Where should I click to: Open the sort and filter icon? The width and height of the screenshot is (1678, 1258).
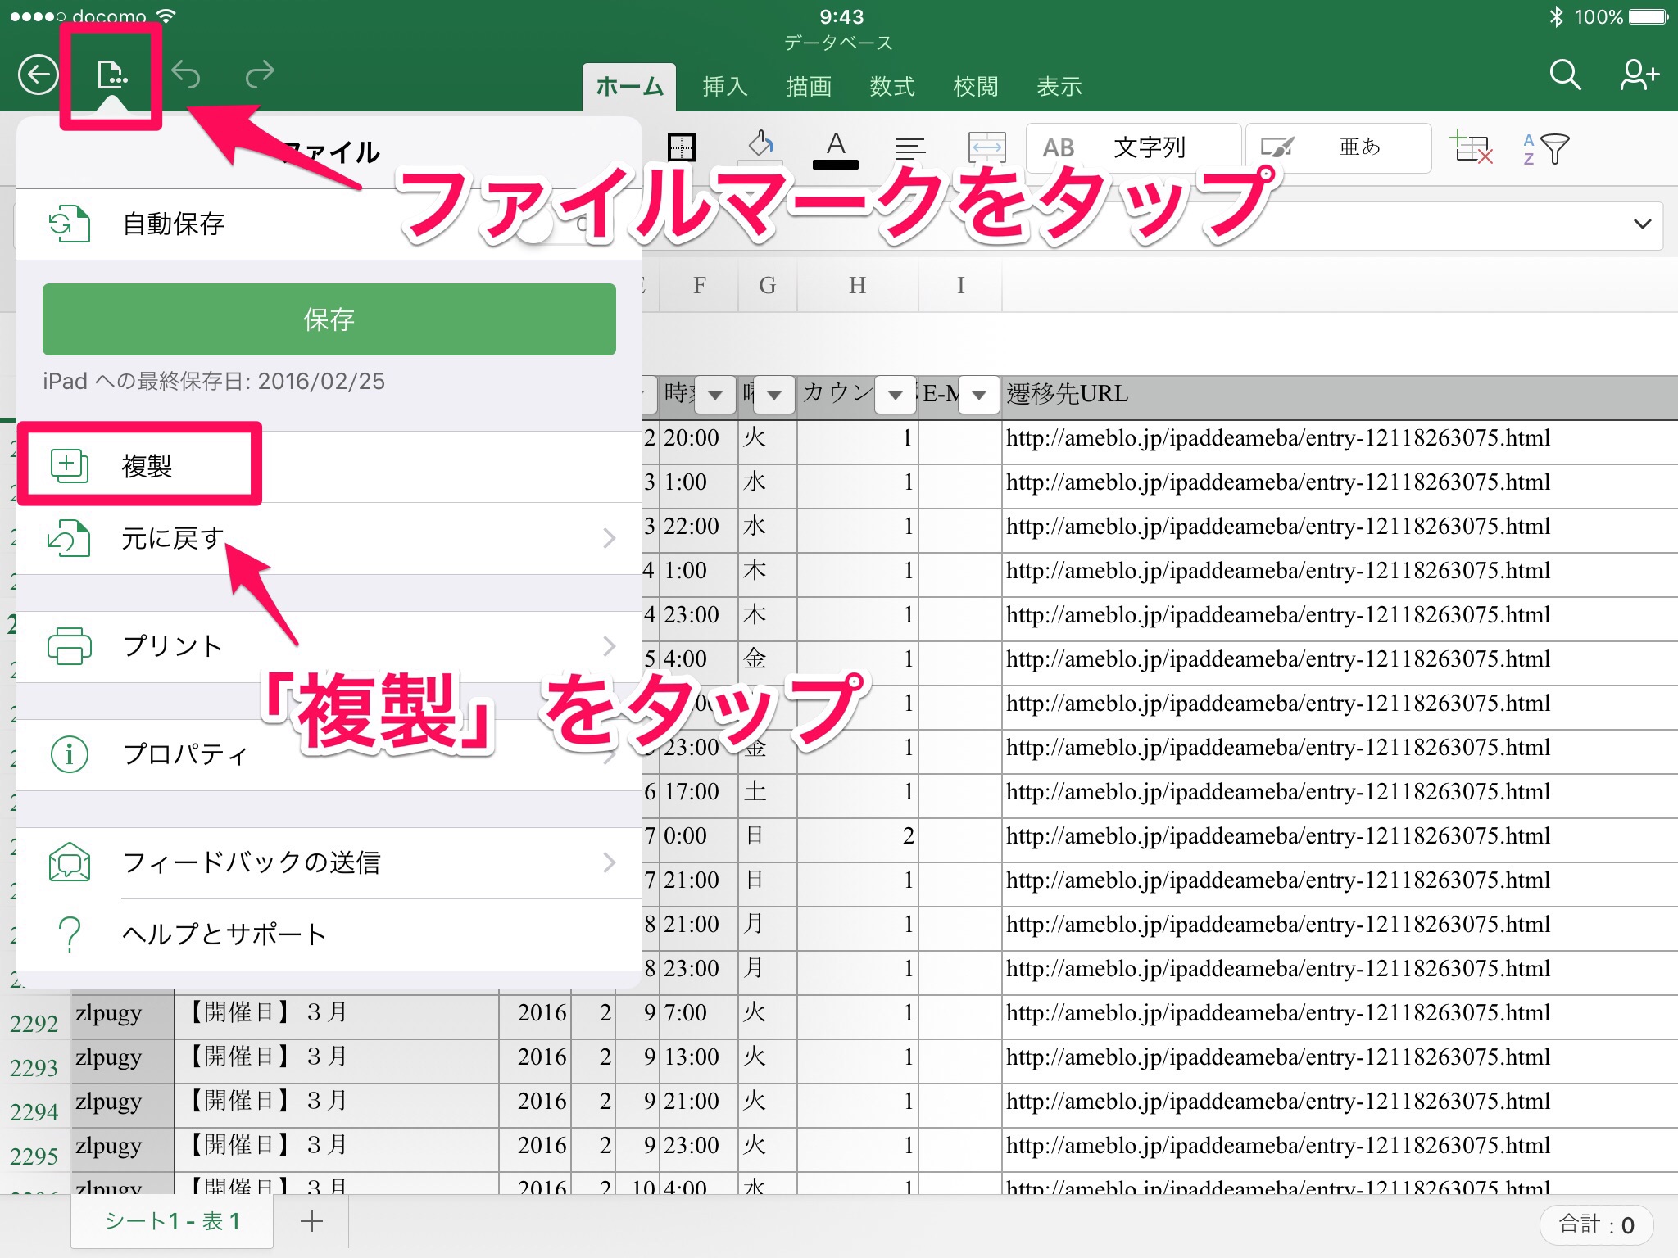point(1545,149)
